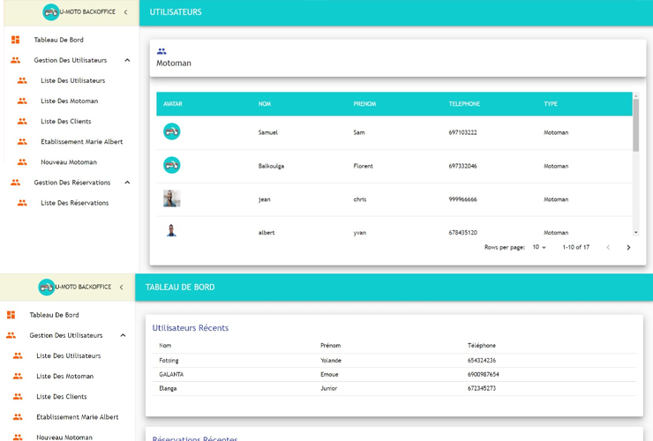Click the icon beside Liste Des Réservations
This screenshot has width=653, height=441.
(22, 203)
